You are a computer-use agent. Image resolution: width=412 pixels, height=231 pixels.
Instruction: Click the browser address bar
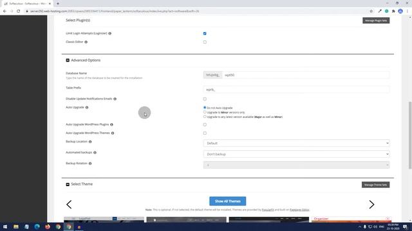click(x=194, y=12)
